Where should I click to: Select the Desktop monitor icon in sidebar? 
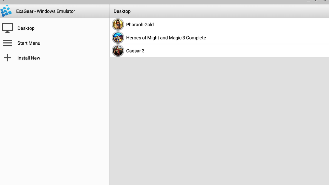tap(8, 27)
